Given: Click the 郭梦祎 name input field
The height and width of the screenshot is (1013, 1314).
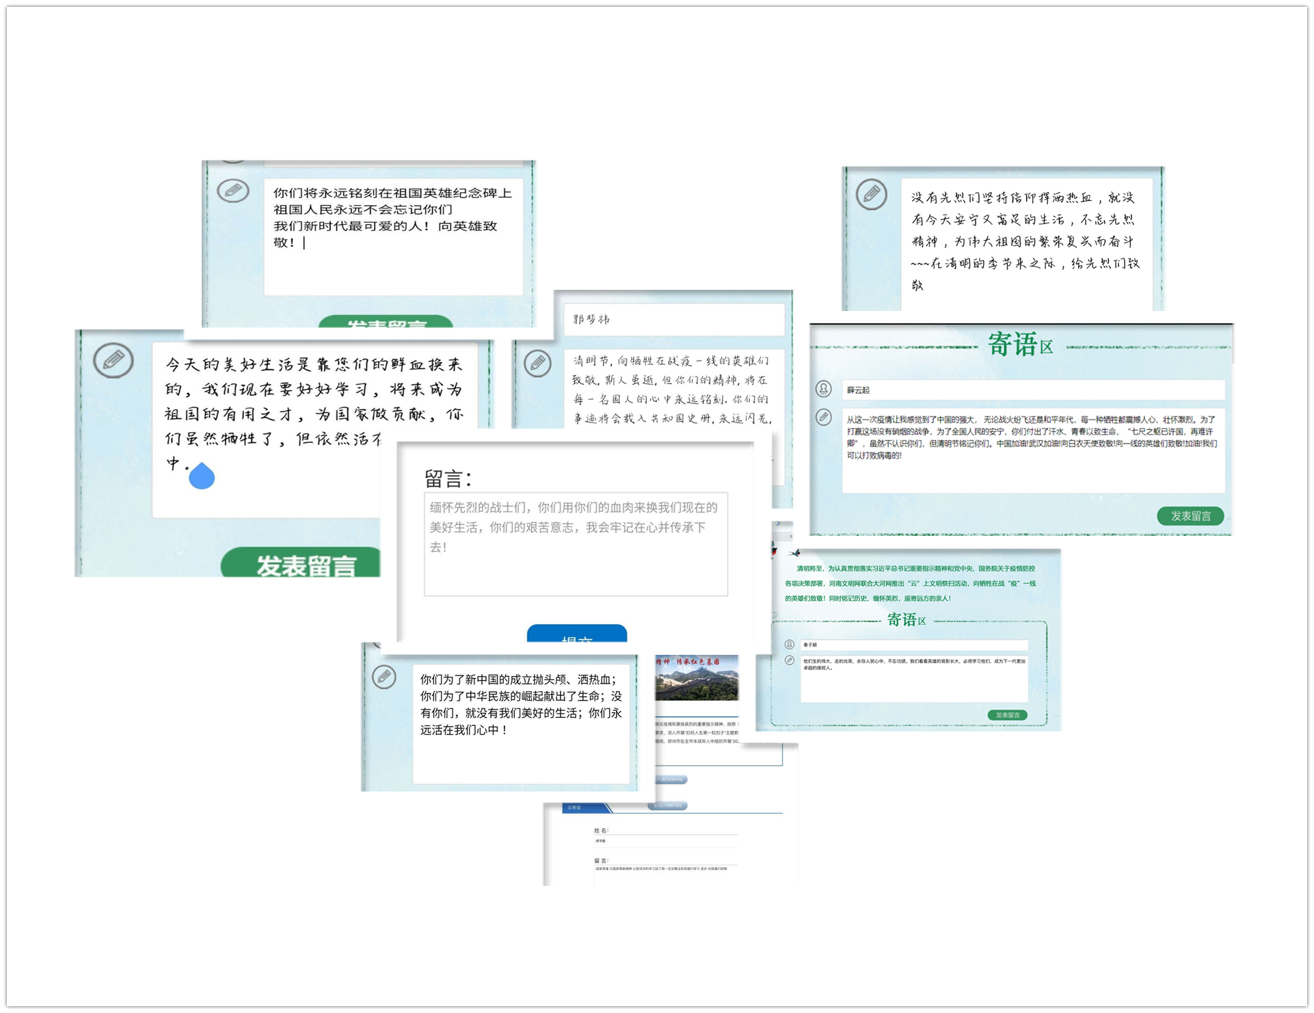Looking at the screenshot, I should pyautogui.click(x=673, y=319).
